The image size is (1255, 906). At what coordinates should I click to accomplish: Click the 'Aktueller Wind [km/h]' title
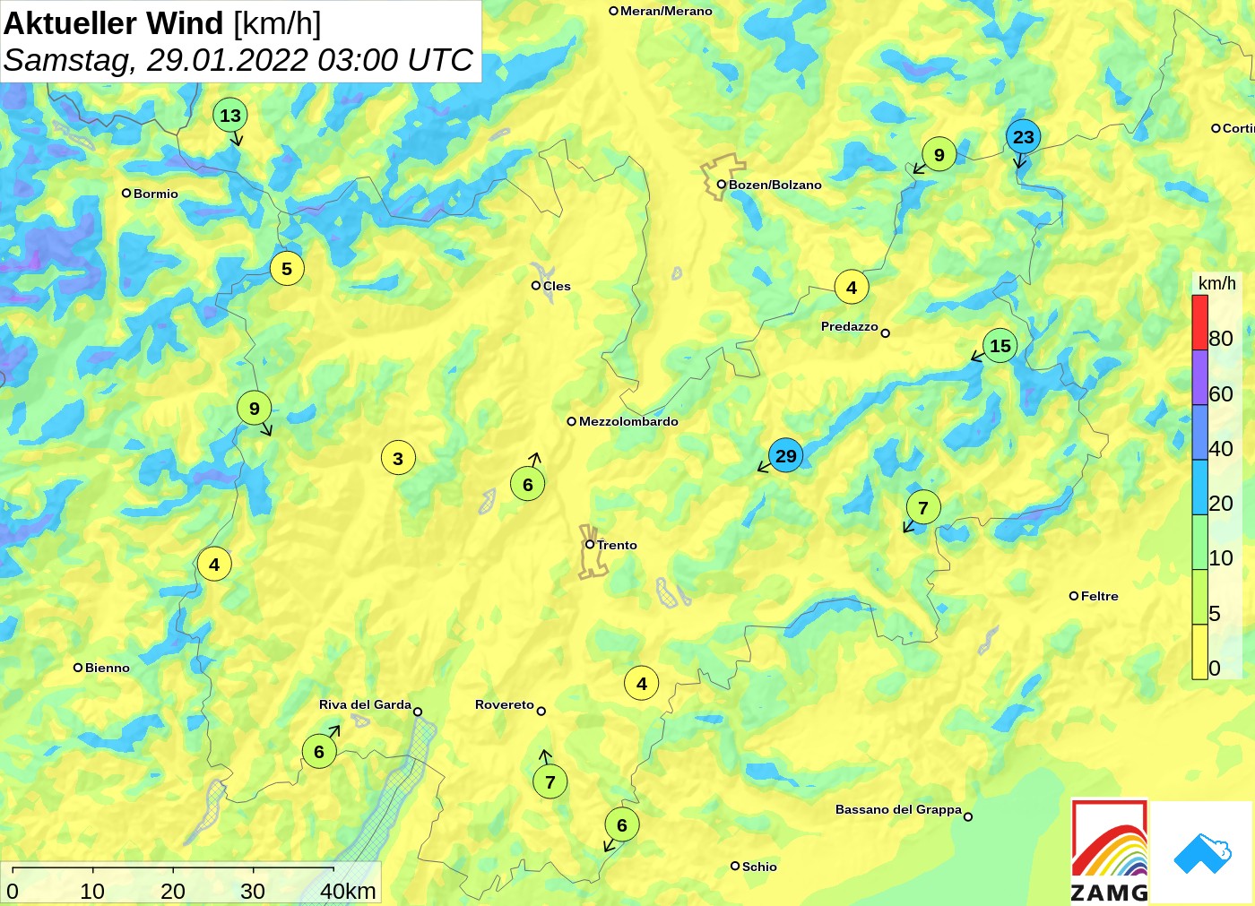(x=162, y=23)
